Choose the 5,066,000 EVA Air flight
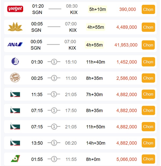Viewport: 161px width, 166px height. click(x=148, y=159)
